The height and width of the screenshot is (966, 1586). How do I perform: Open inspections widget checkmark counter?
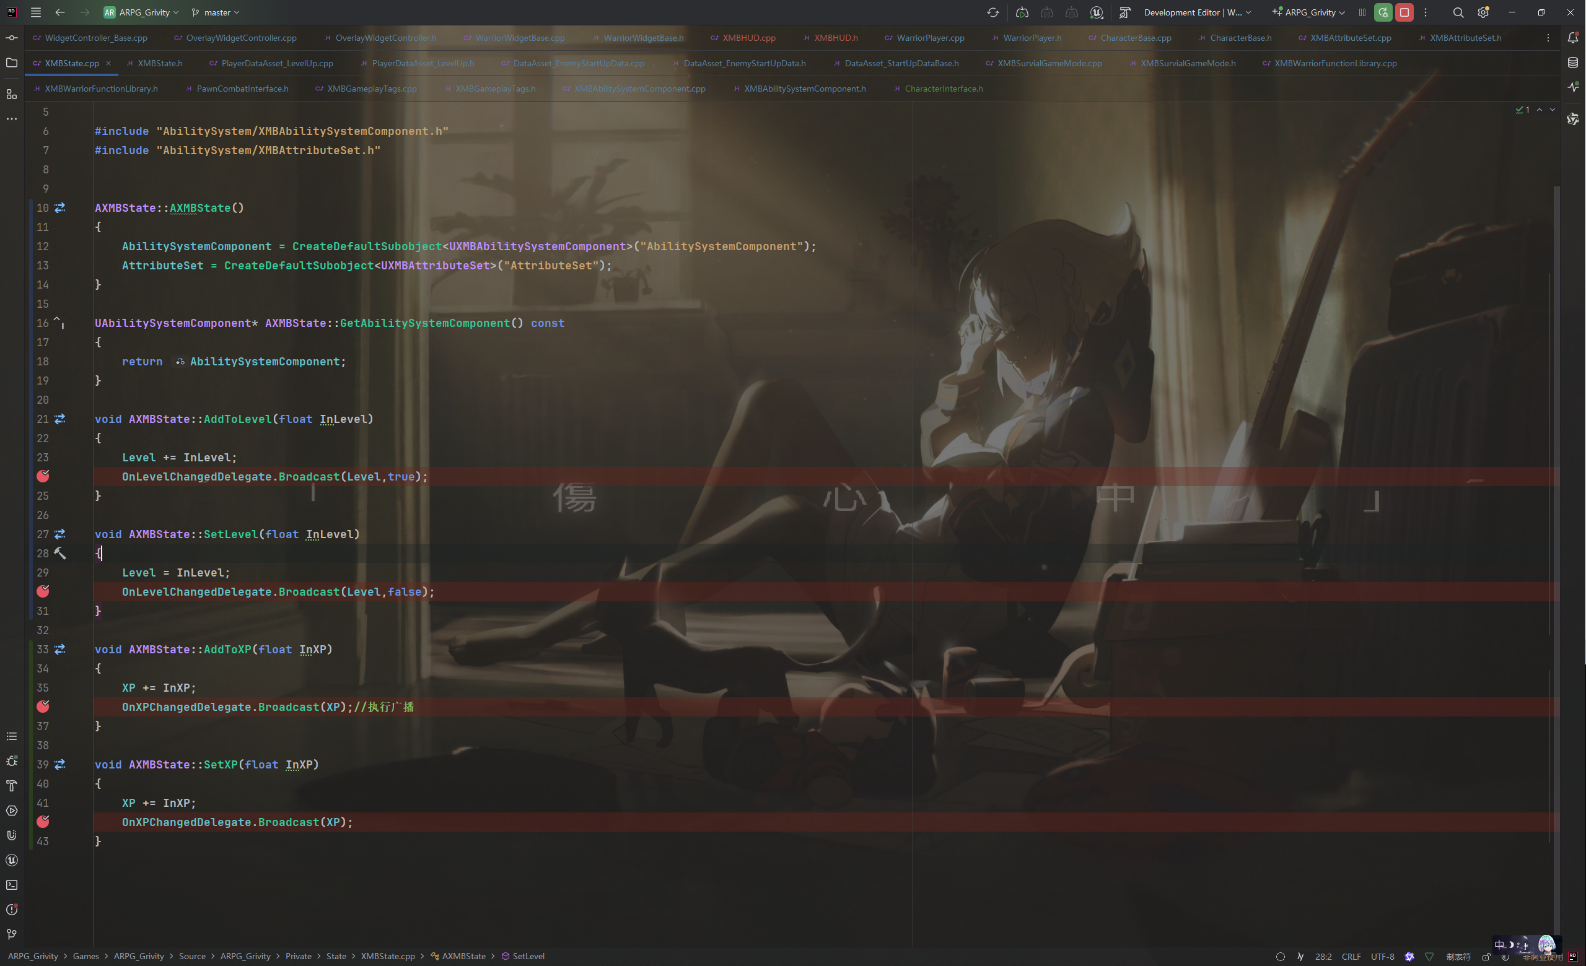(1522, 110)
